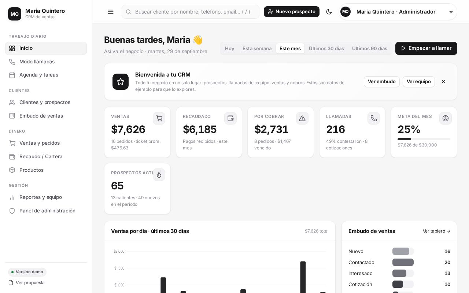Click the warning triangle icon on Por cobrar card

tap(302, 118)
